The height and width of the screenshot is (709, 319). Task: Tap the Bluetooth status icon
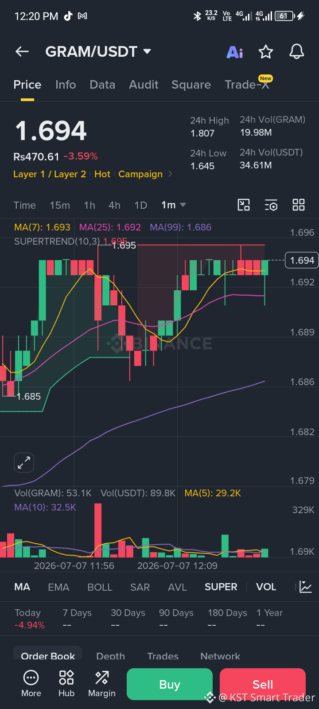[197, 16]
